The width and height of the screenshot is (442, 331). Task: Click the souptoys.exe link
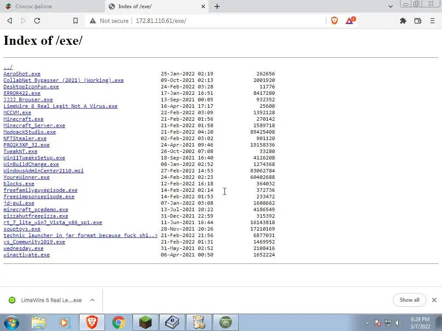coord(22,229)
